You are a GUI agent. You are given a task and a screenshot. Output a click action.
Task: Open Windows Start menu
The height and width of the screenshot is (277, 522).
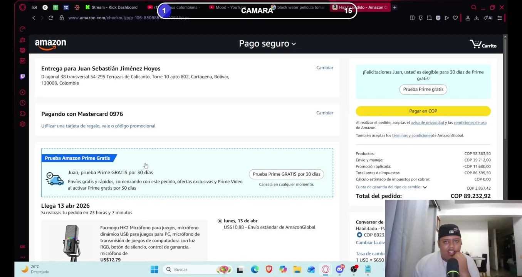(x=154, y=269)
